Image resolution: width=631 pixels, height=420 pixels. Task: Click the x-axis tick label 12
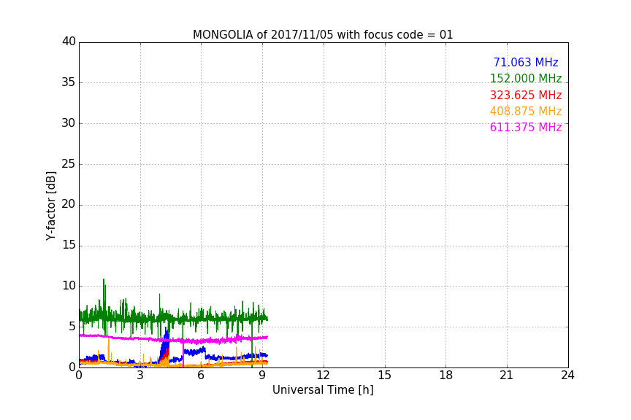[x=323, y=376]
